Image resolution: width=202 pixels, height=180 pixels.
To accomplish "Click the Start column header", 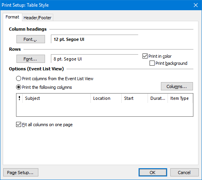I will tap(135, 98).
